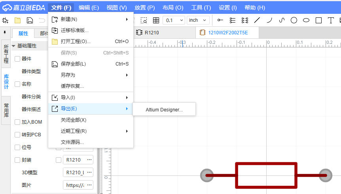This screenshot has height=194, width=341.
Task: Expand the 新建(N) submenu
Action: (x=91, y=19)
